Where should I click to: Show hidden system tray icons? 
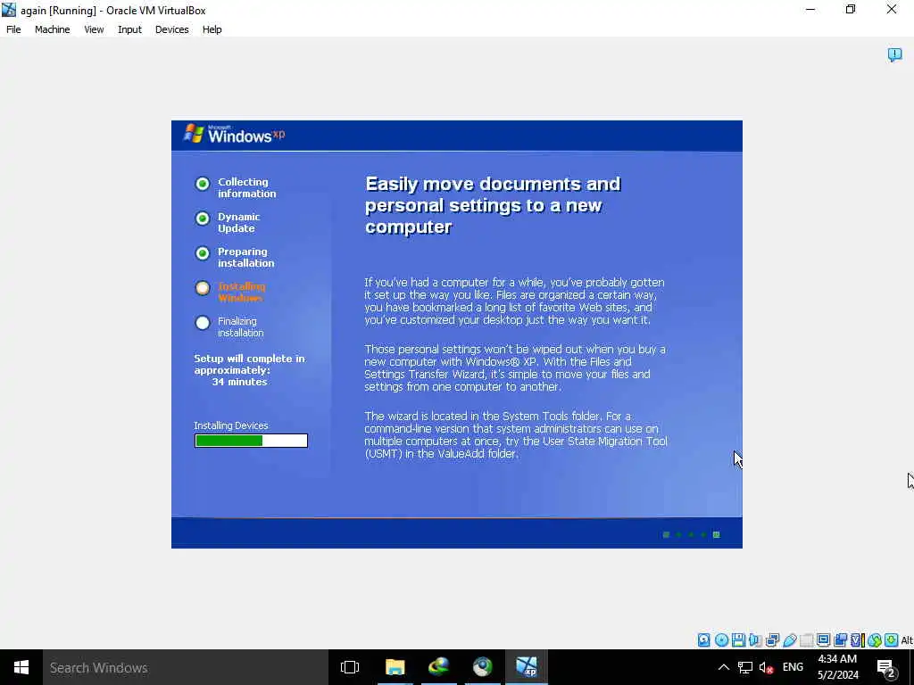723,667
